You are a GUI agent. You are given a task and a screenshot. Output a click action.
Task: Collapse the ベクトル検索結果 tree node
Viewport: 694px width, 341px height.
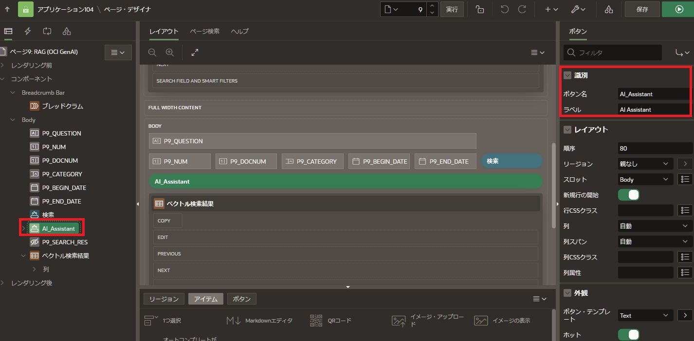[x=23, y=256]
